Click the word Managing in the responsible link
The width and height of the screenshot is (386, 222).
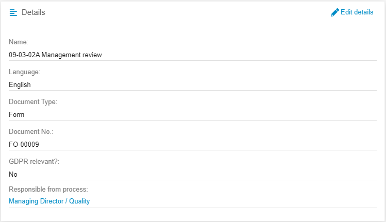[23, 201]
